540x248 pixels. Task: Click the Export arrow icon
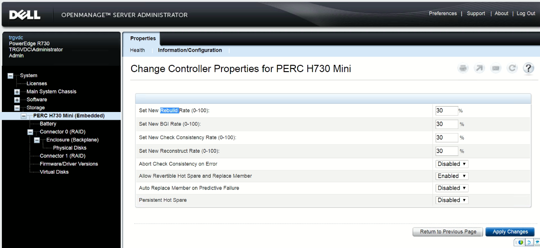tap(479, 68)
